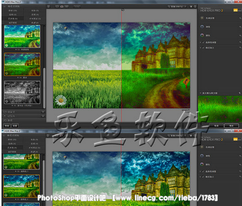Expand Selective Adjustments section, lower window
This screenshot has height=206, width=242.
tap(200, 171)
